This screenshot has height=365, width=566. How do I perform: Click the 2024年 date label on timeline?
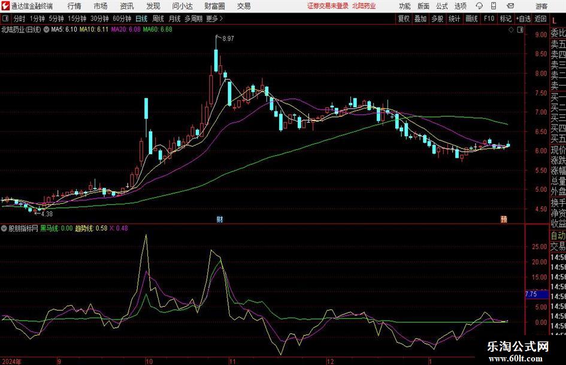click(x=11, y=361)
